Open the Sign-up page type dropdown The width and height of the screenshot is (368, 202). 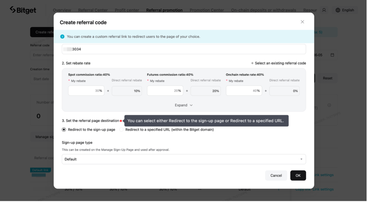pos(184,159)
